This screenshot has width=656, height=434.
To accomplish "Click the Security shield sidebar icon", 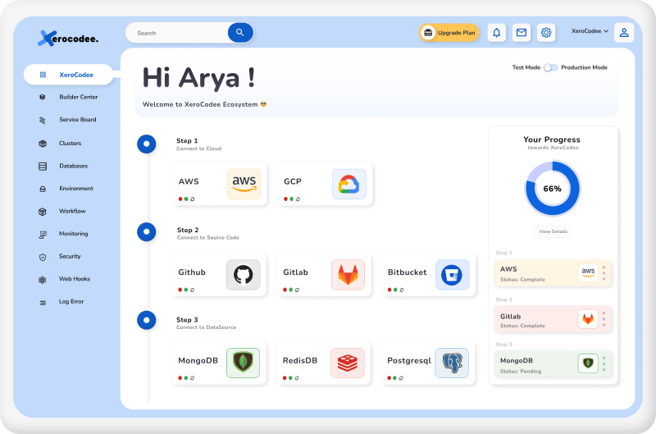I will coord(43,258).
